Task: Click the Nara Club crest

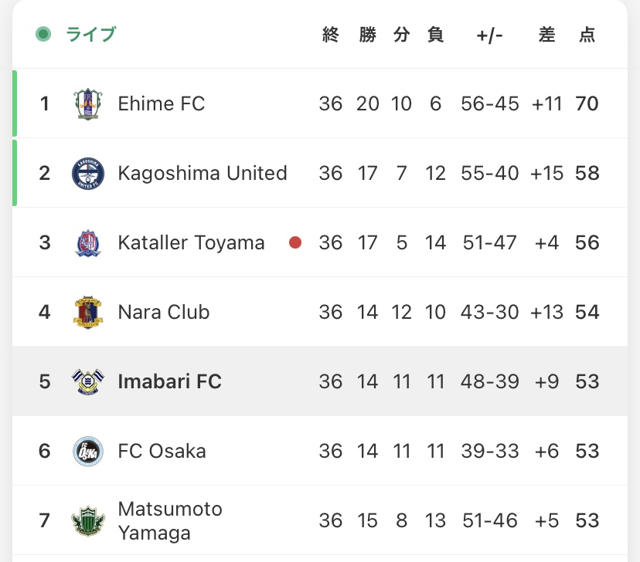Action: [87, 312]
